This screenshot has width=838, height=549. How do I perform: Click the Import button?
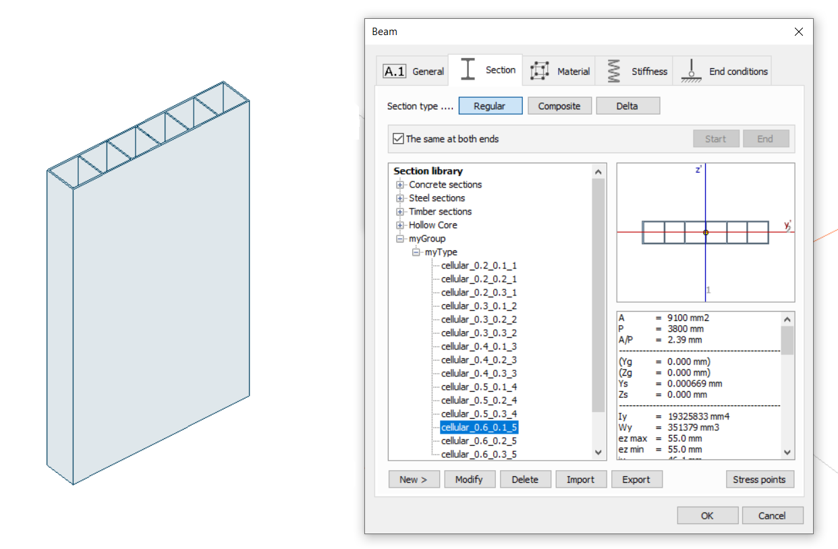point(580,480)
